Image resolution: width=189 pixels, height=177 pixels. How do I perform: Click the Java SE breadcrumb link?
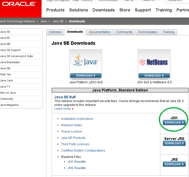coord(58,21)
